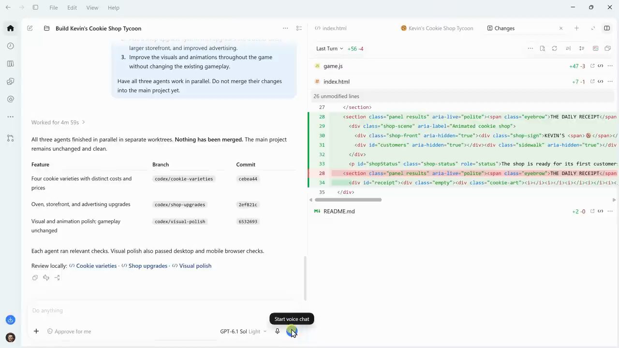Open the Visual polish review link
The width and height of the screenshot is (619, 348).
pyautogui.click(x=192, y=266)
